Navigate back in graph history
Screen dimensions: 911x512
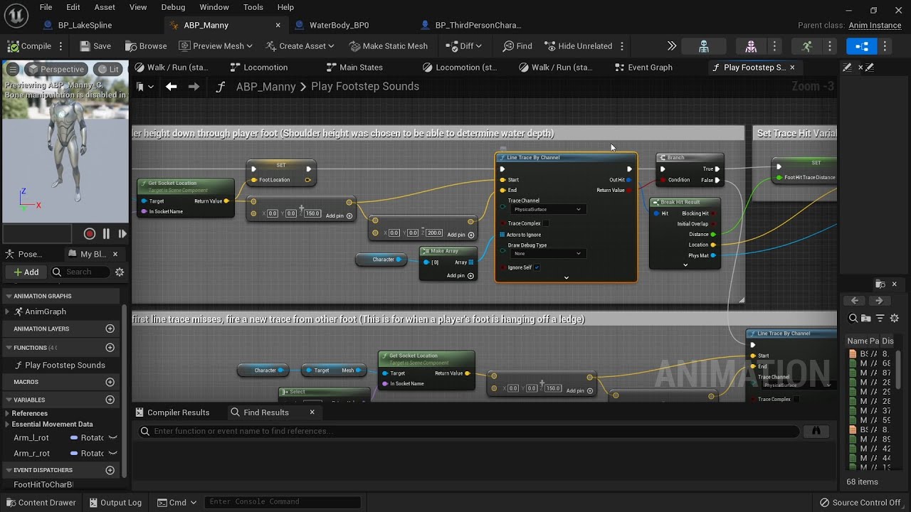pyautogui.click(x=172, y=87)
